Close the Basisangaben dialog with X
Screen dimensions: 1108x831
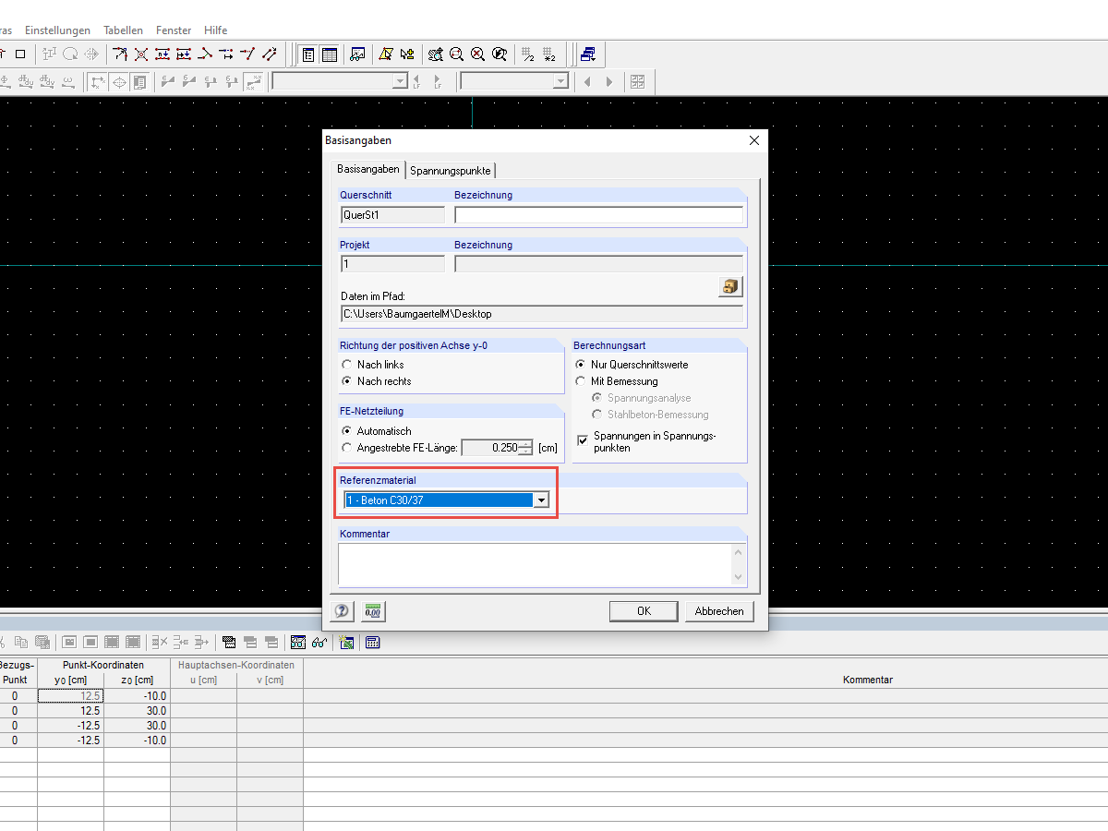[754, 140]
